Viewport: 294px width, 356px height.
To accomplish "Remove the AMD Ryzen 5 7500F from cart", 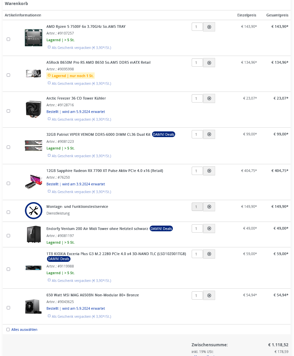I will coord(209,27).
